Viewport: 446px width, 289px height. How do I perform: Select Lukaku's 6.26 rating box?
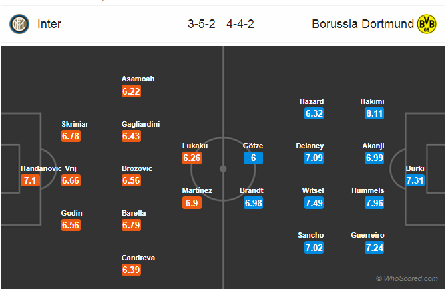[192, 158]
